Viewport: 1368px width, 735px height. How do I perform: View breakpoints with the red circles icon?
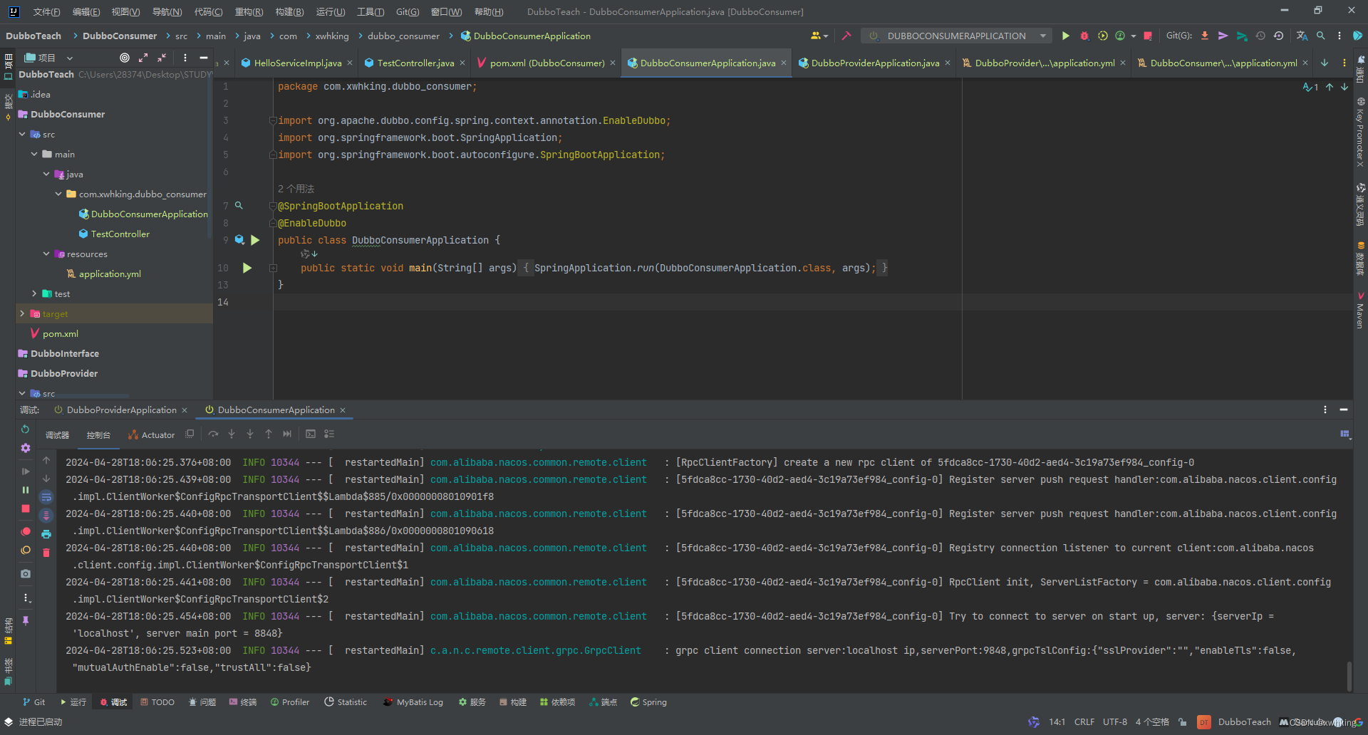click(26, 532)
